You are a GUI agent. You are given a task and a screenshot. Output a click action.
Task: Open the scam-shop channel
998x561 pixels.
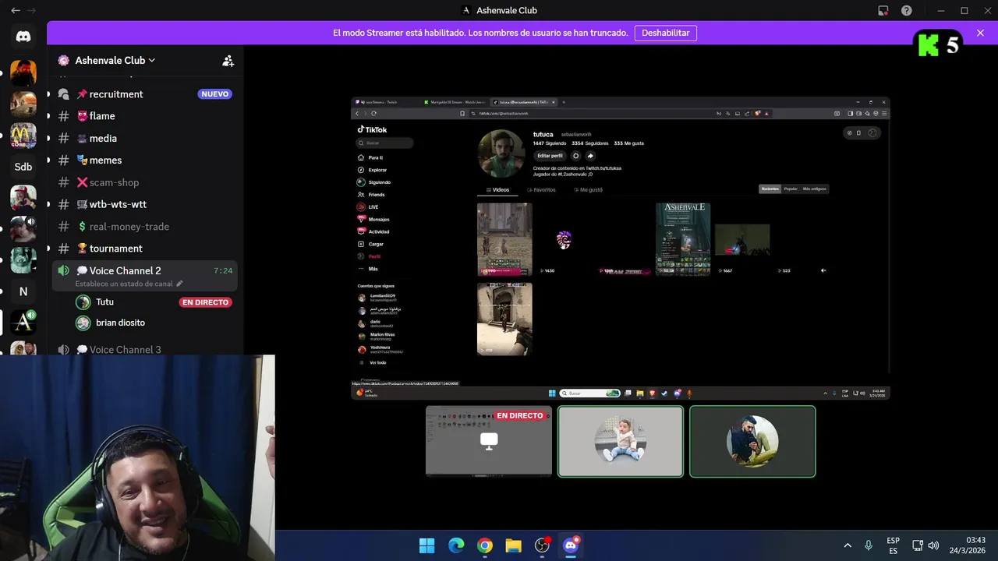click(144, 182)
